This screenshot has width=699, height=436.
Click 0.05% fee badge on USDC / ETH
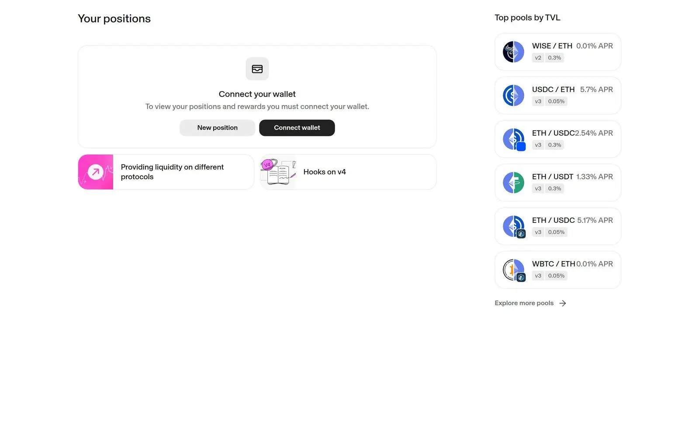556,101
